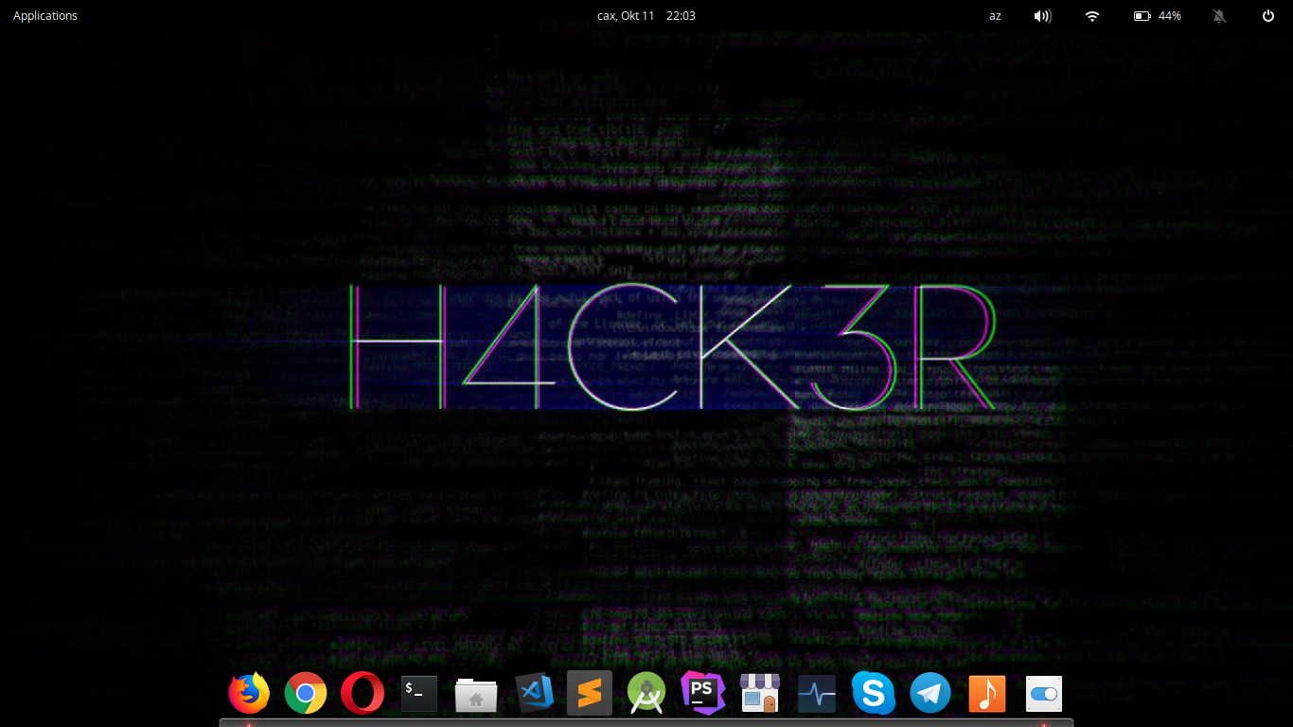Viewport: 1293px width, 727px height.
Task: Launch Skype from the dock
Action: (873, 694)
